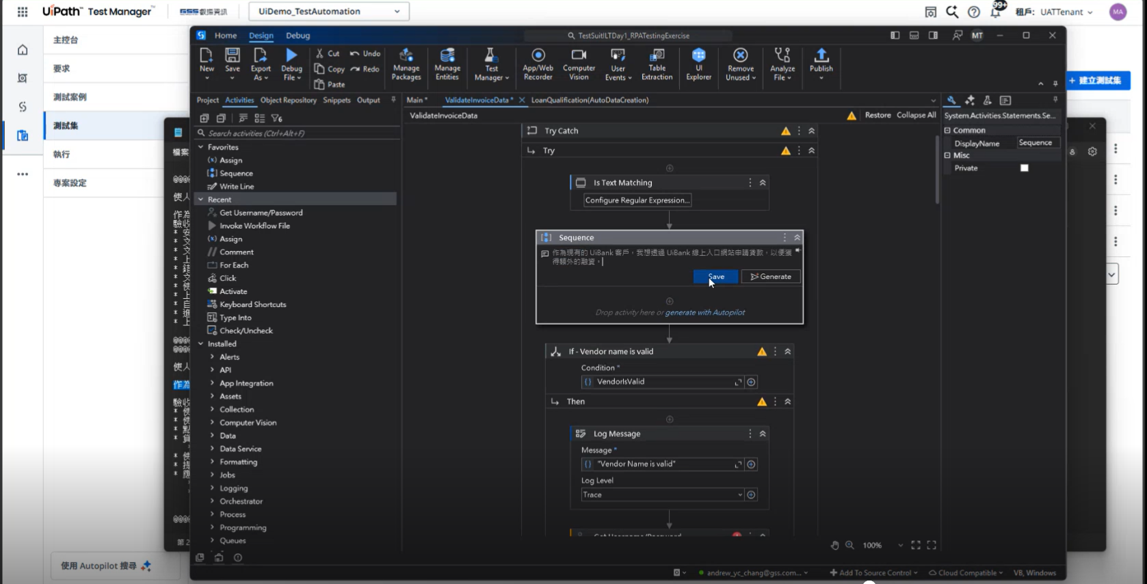Open the UiDemo_TestAutomation project dropdown
The height and width of the screenshot is (584, 1147).
[329, 12]
